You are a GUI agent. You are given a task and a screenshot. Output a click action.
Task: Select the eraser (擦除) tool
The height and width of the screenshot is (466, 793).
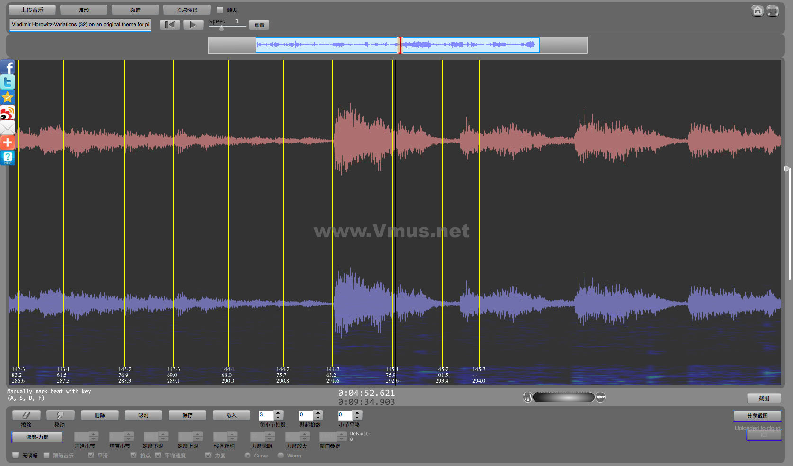coord(26,415)
